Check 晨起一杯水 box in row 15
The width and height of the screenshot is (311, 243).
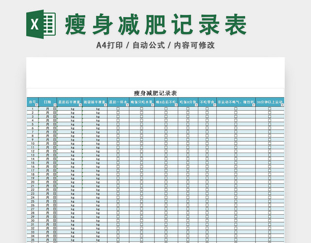tap(118, 163)
